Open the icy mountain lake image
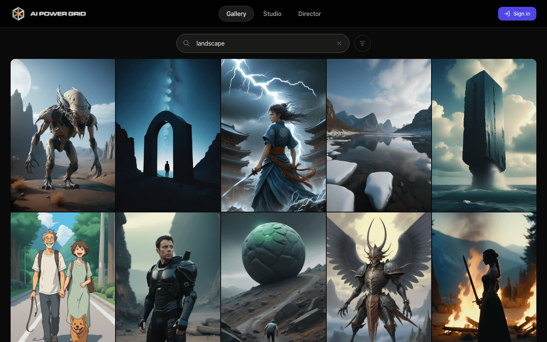Image resolution: width=547 pixels, height=342 pixels. [379, 135]
